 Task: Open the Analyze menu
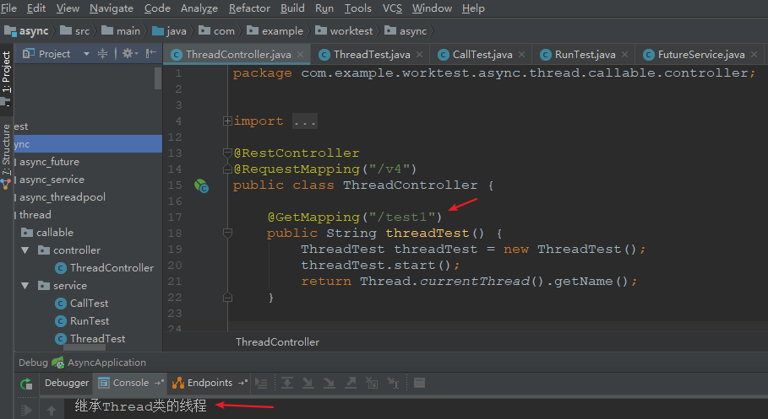point(199,8)
